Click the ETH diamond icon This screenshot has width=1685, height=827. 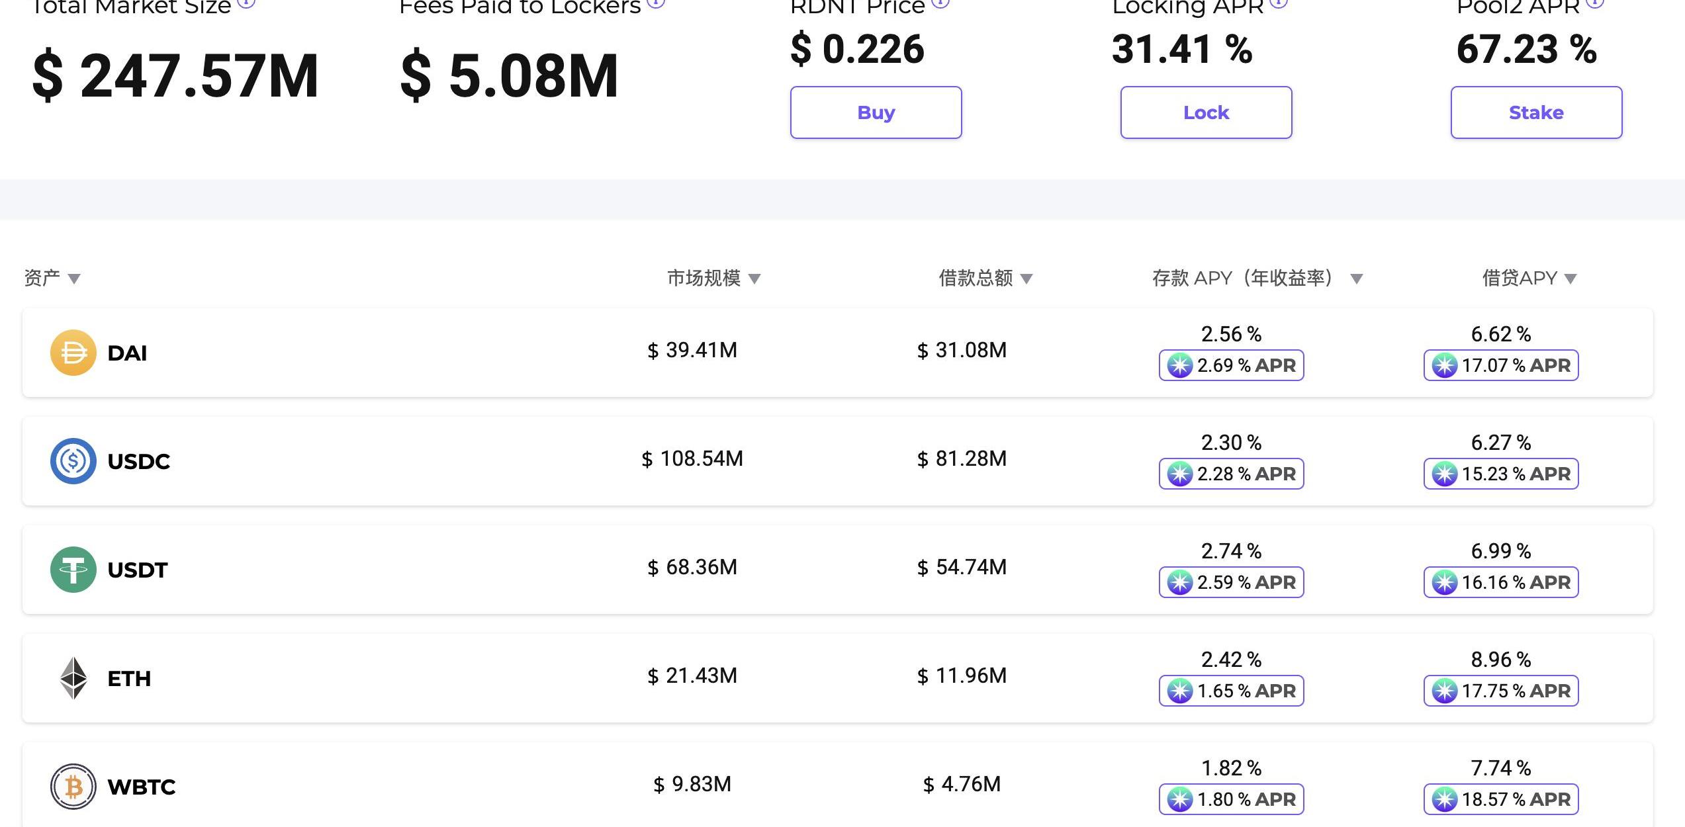click(x=73, y=678)
